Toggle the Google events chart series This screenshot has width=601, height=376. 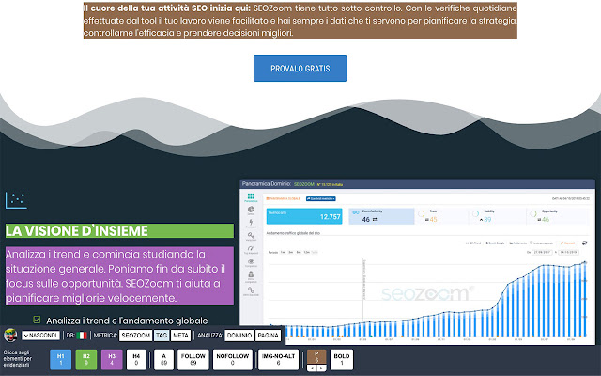[x=495, y=243]
